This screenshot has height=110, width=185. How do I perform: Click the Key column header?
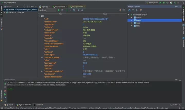tap(60, 14)
